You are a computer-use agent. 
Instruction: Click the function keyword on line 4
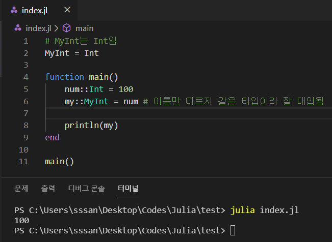coord(64,77)
